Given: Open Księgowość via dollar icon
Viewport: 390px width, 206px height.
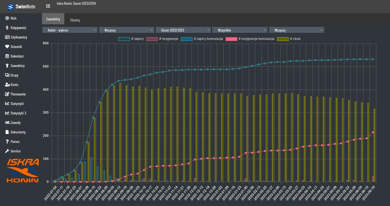Looking at the screenshot, I should pos(7,28).
